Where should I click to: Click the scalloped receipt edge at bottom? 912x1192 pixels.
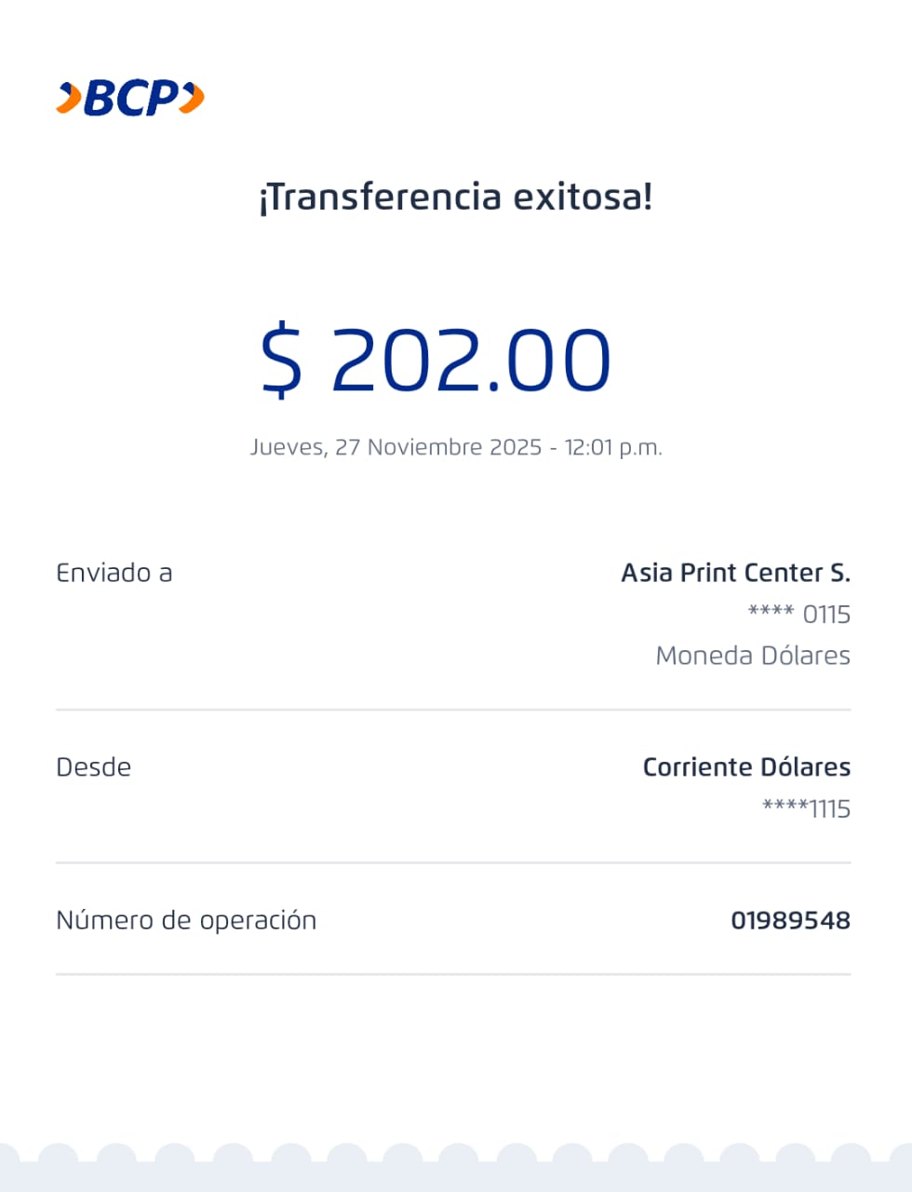coord(456,1169)
